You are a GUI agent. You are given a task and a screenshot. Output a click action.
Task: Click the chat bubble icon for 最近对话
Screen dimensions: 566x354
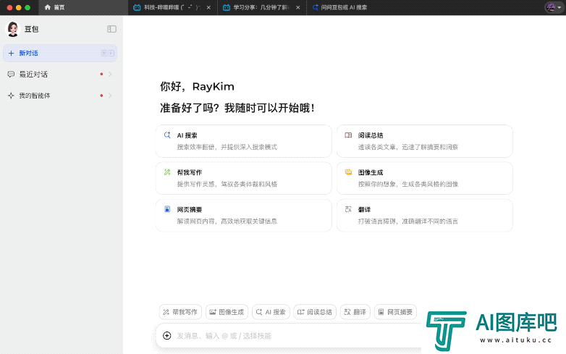pos(11,75)
